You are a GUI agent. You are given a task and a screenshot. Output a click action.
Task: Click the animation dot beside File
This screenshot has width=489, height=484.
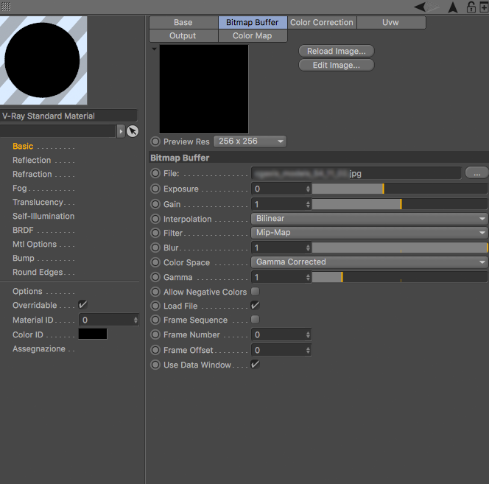click(155, 173)
